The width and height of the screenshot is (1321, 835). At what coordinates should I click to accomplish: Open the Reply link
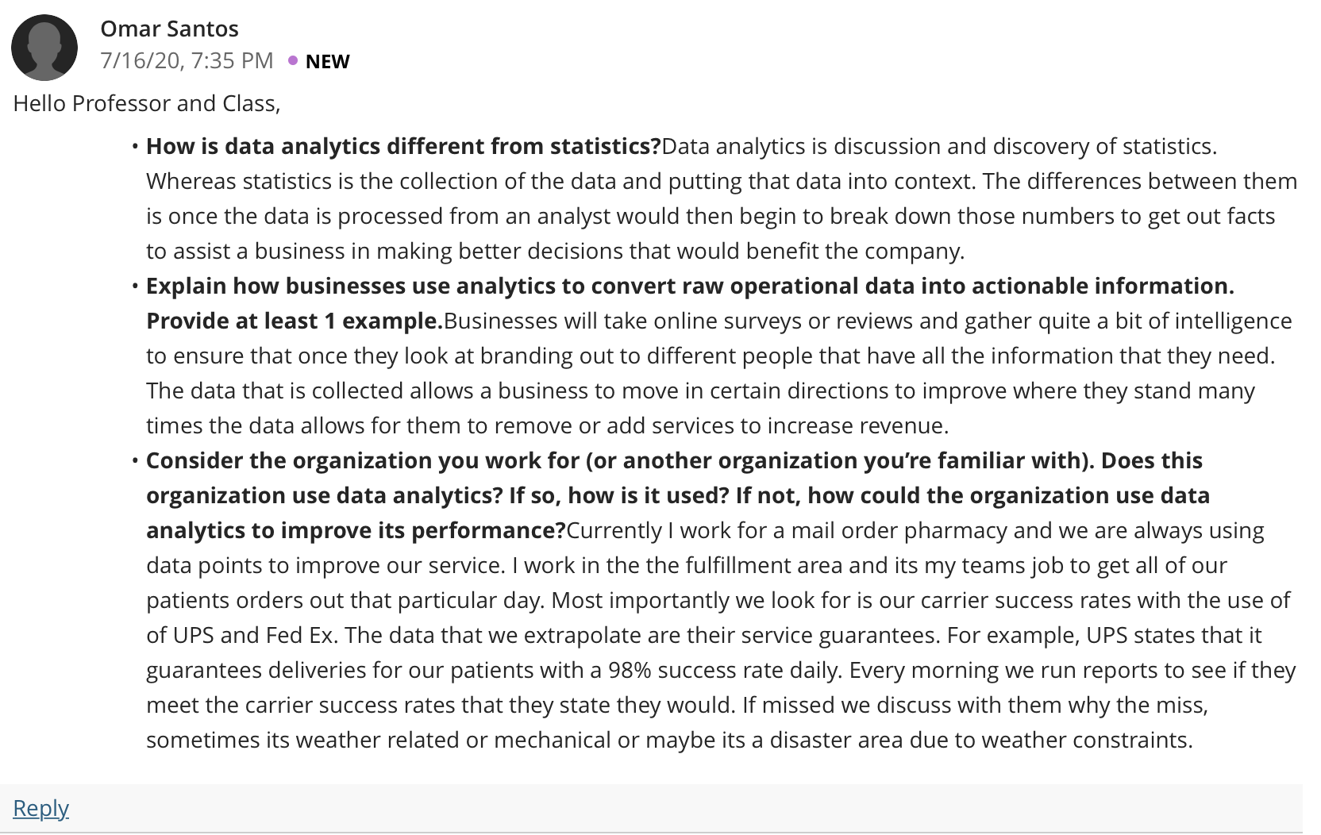41,808
